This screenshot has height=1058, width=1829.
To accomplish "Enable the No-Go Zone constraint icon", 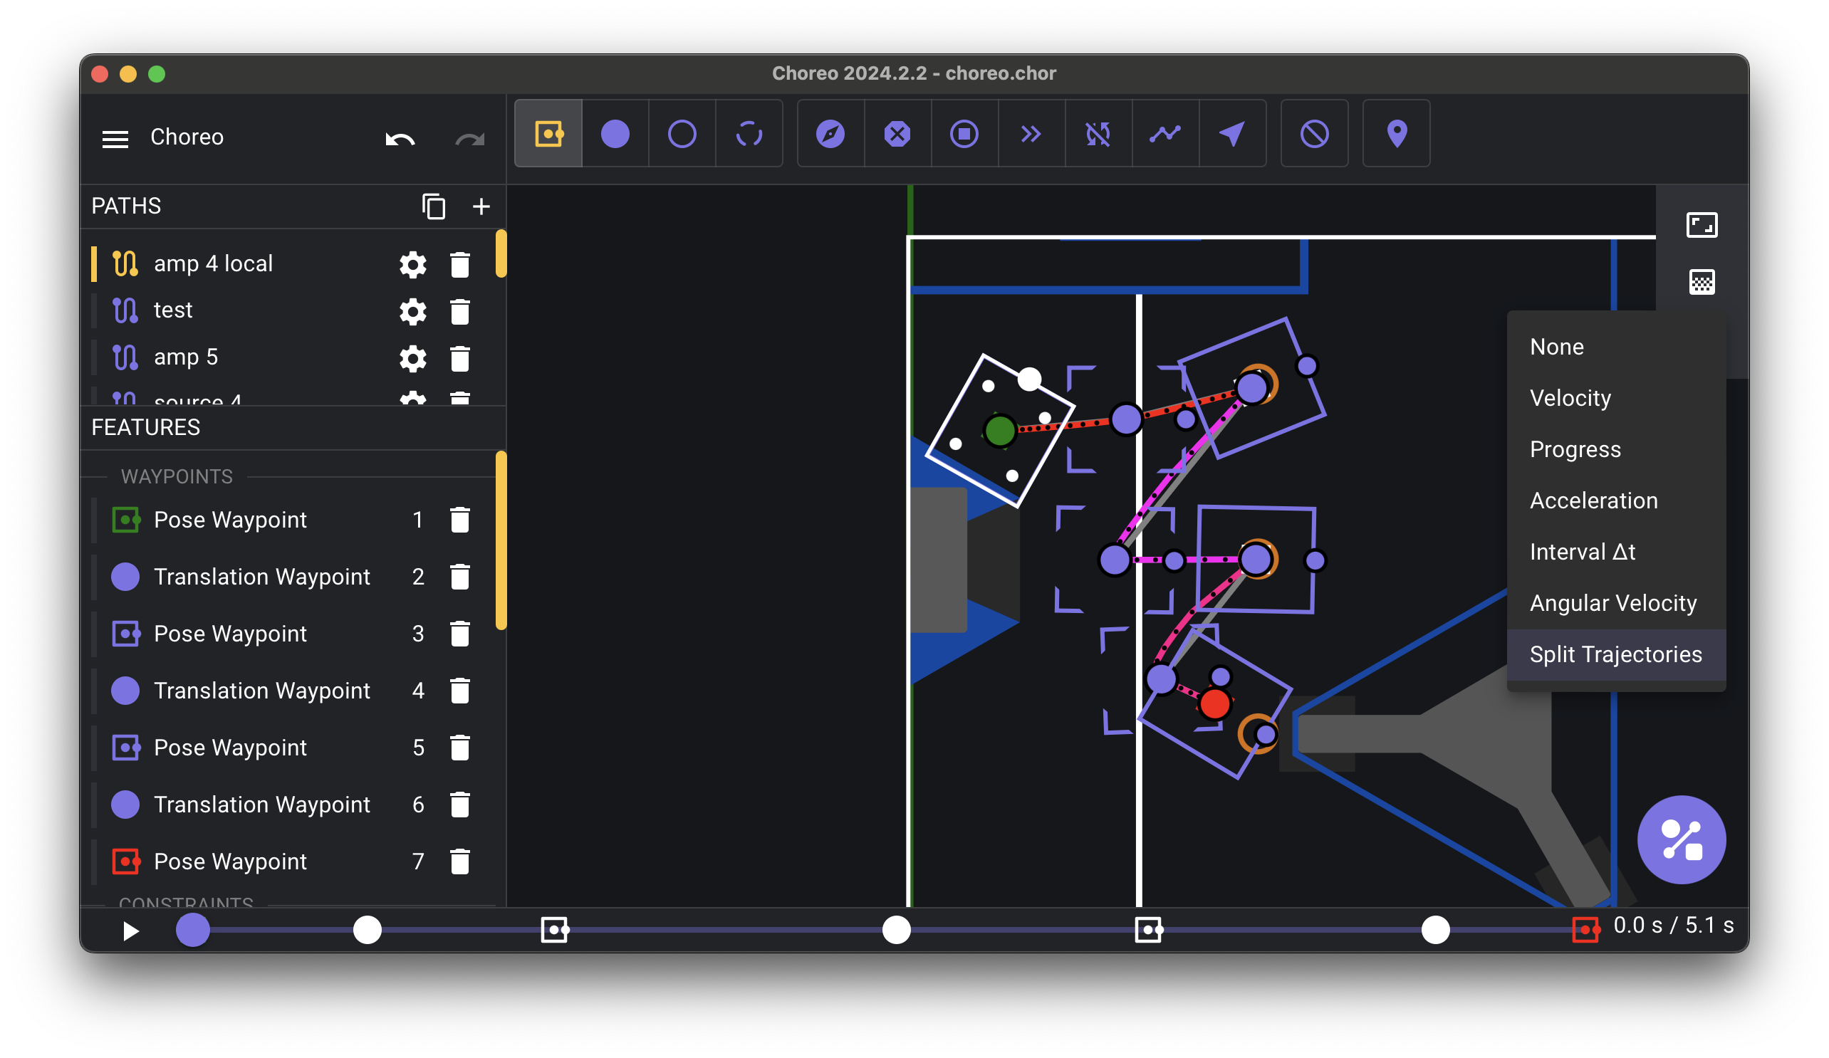I will point(1315,135).
